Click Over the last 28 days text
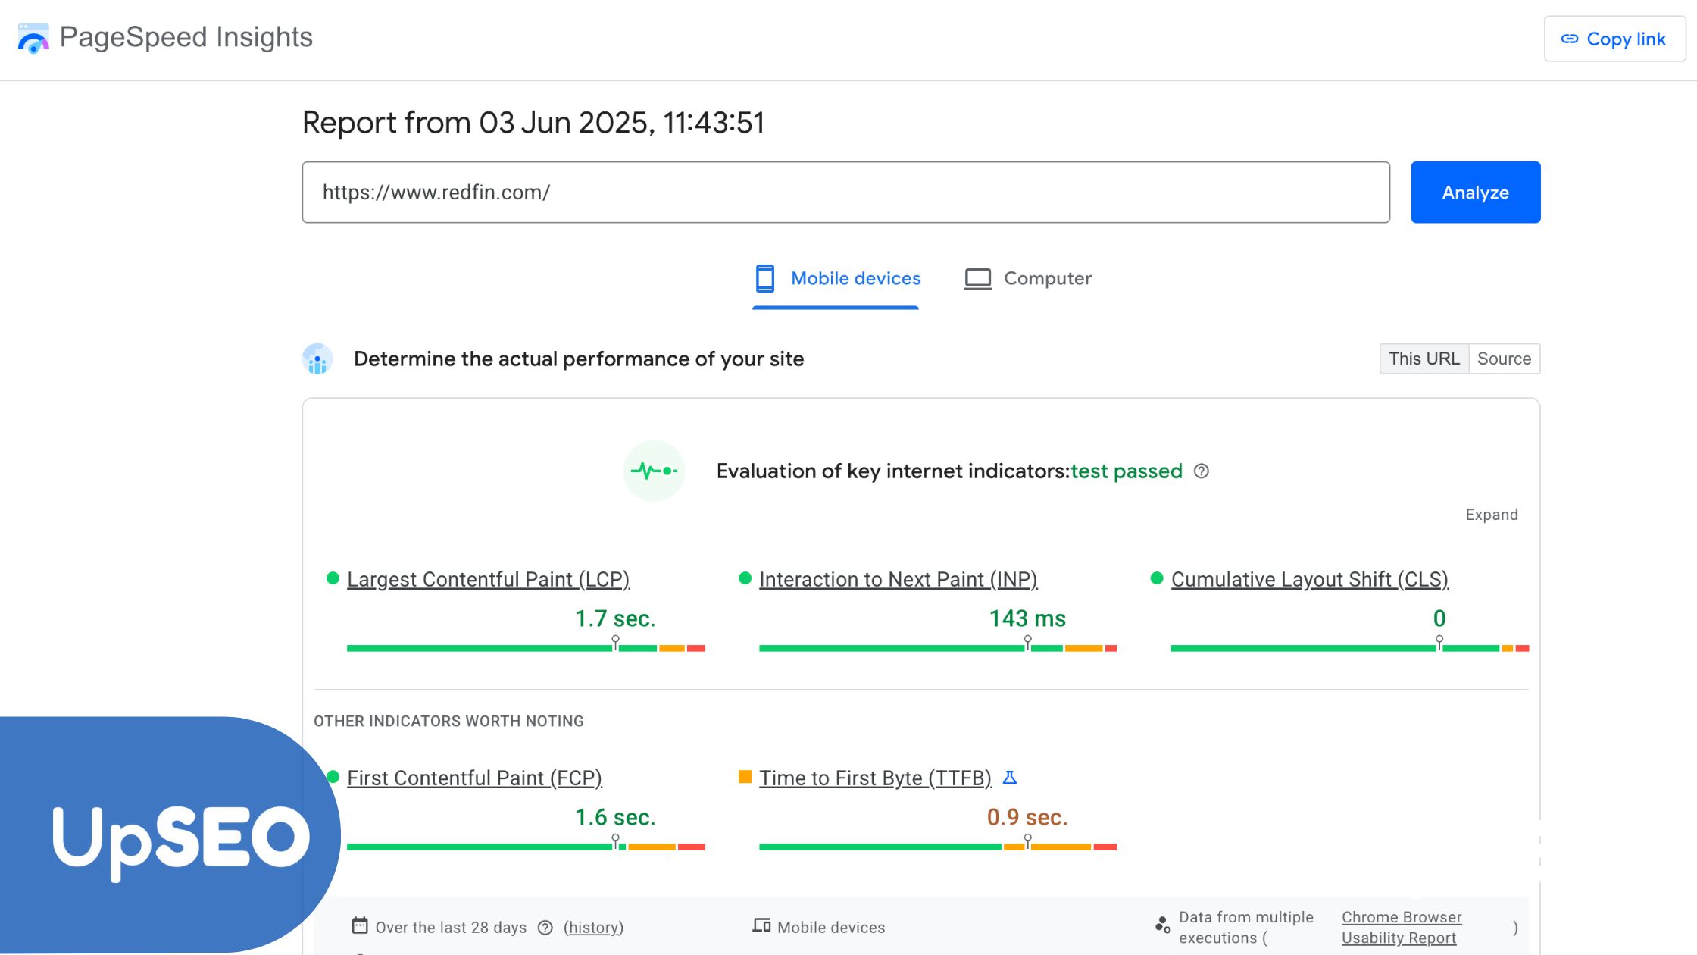The width and height of the screenshot is (1697, 955). pos(451,928)
